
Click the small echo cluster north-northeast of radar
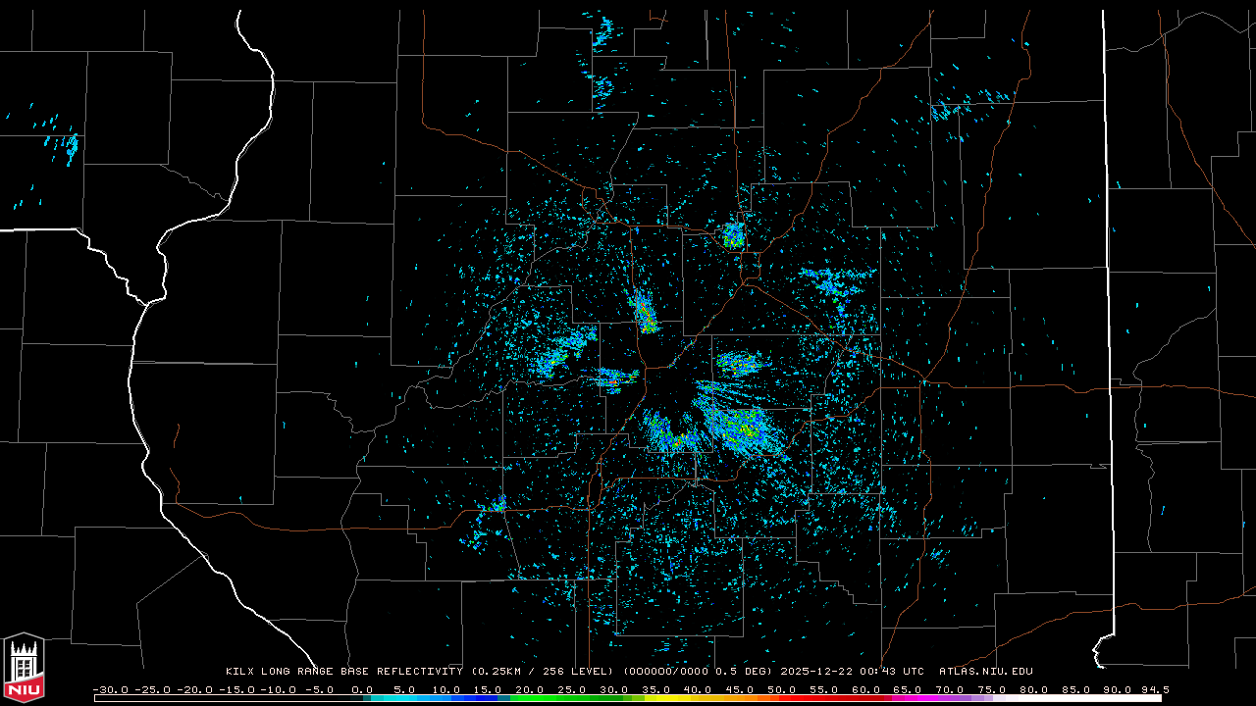coord(733,234)
